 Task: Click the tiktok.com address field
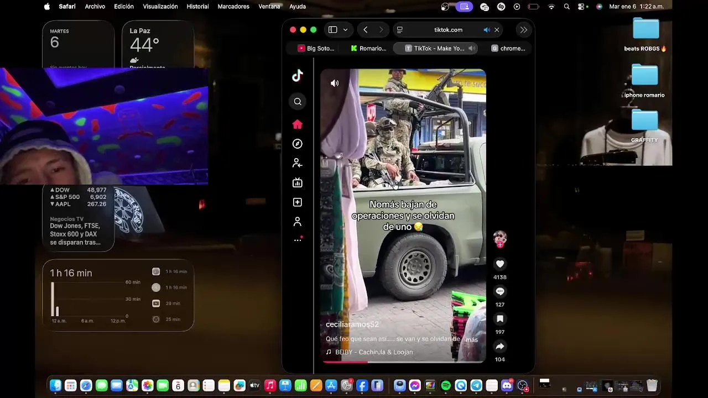(x=448, y=30)
